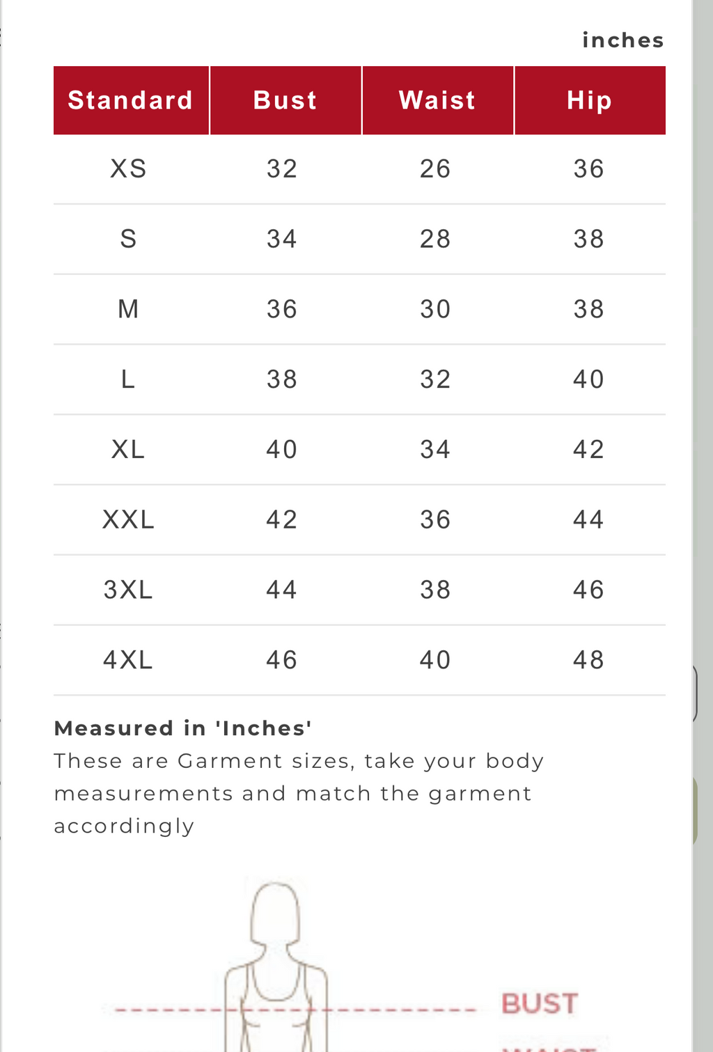Click the Waist column header
This screenshot has height=1052, width=713.
(438, 100)
